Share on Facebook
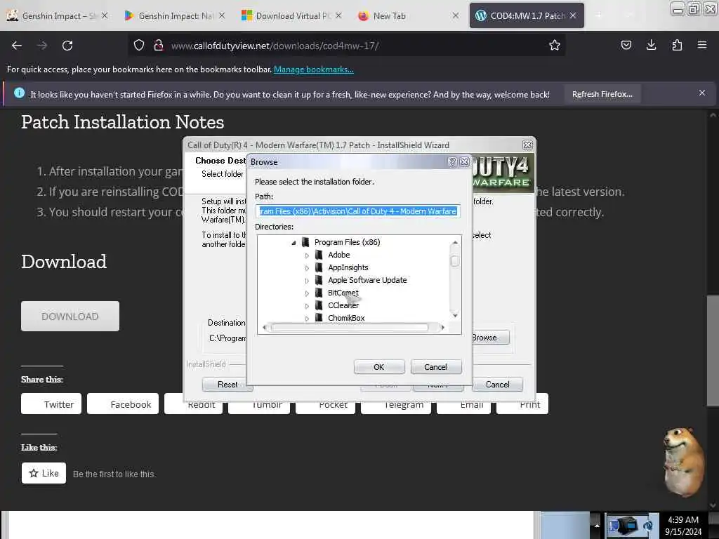Screen dimensions: 719x539 click(x=123, y=404)
